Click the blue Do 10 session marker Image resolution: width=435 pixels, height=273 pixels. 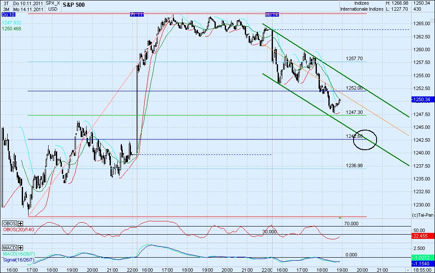click(8, 14)
